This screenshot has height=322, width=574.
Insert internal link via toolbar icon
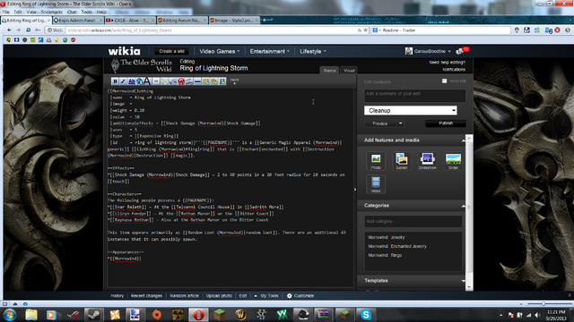pos(132,81)
